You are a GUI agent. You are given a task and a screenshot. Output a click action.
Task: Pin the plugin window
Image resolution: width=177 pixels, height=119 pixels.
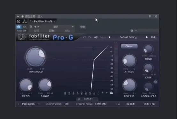pyautogui.click(x=150, y=17)
